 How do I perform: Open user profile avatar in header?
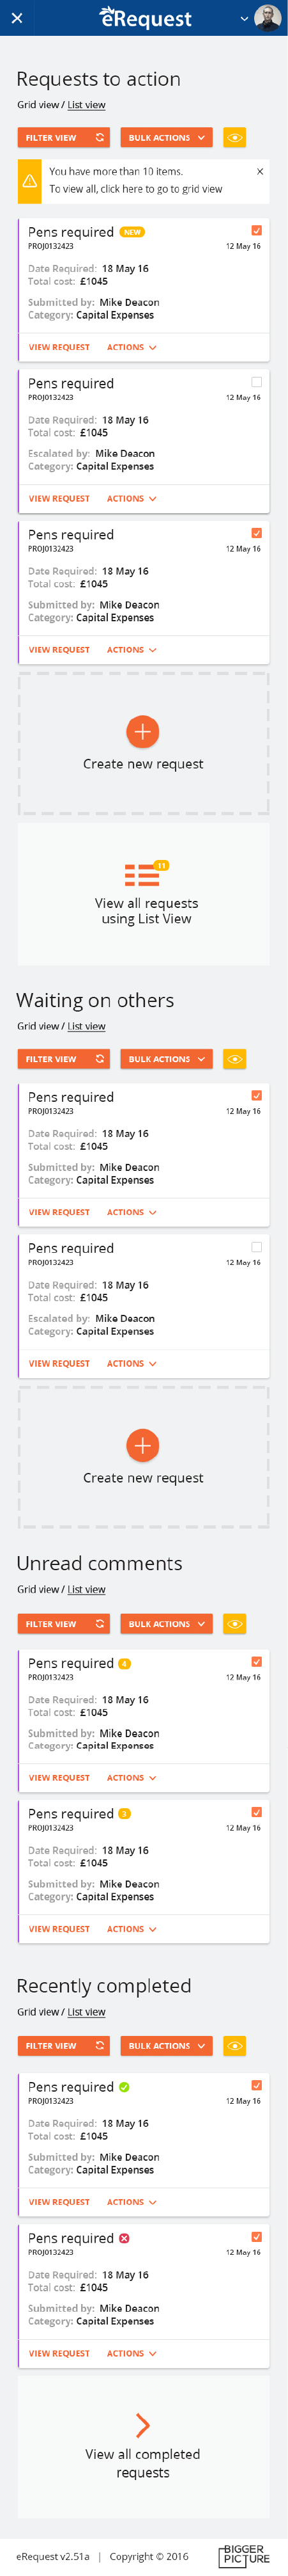tap(267, 18)
